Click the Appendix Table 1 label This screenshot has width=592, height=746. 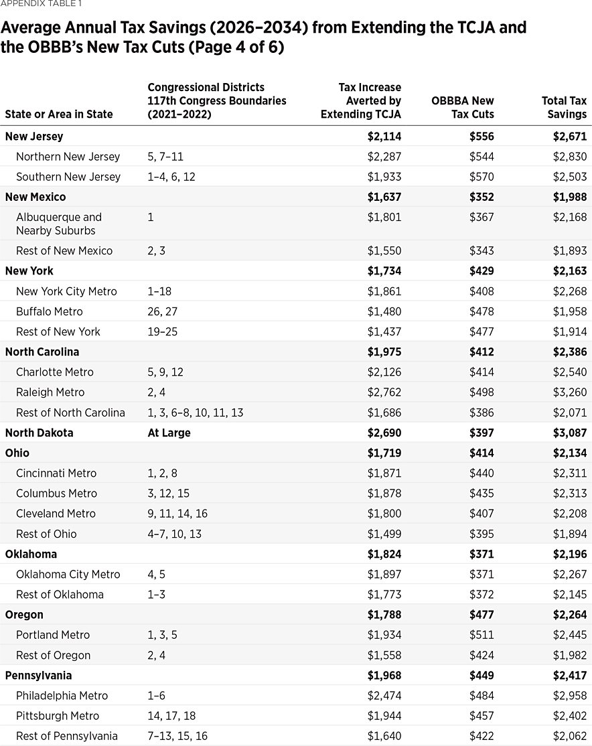click(41, 3)
